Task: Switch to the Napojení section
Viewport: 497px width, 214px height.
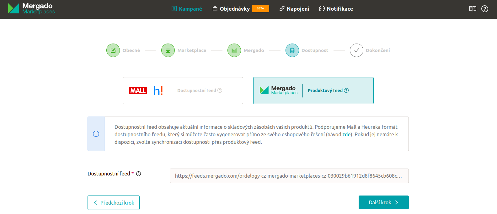Action: click(x=294, y=9)
